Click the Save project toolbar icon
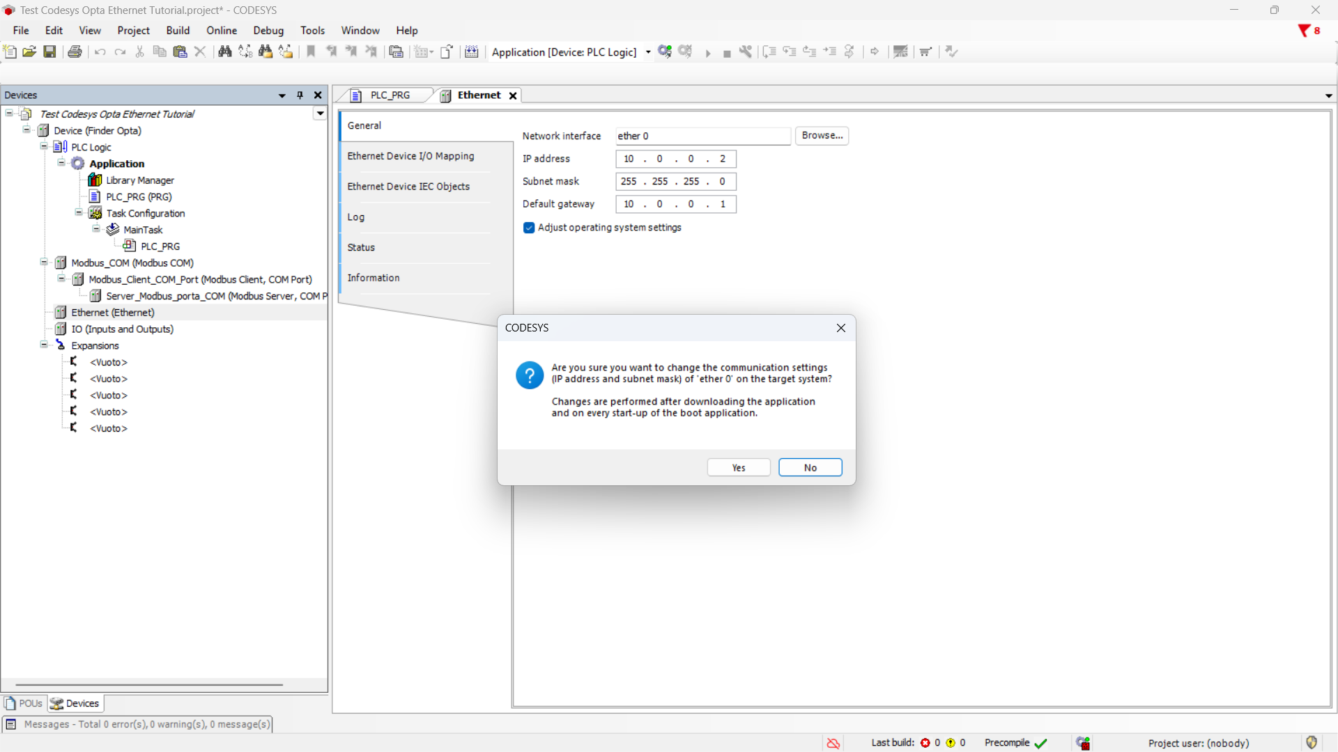 [49, 52]
